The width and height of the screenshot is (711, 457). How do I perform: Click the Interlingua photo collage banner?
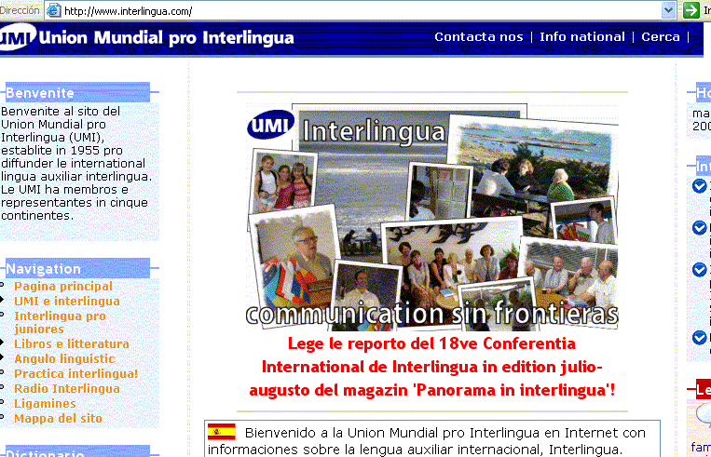tap(431, 218)
